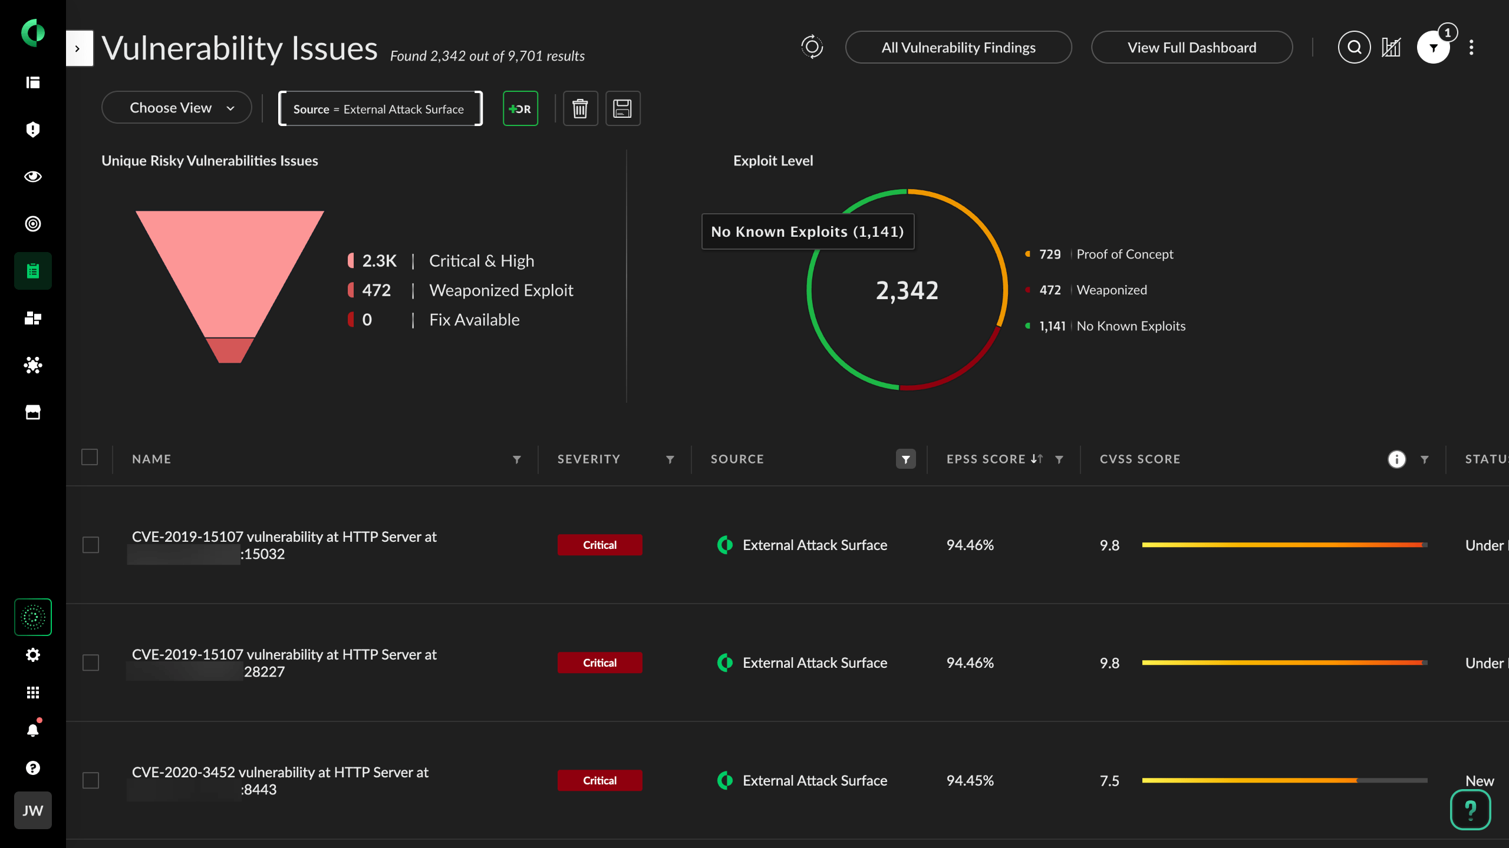The height and width of the screenshot is (848, 1509).
Task: Open Settings from the sidebar gear
Action: [32, 654]
